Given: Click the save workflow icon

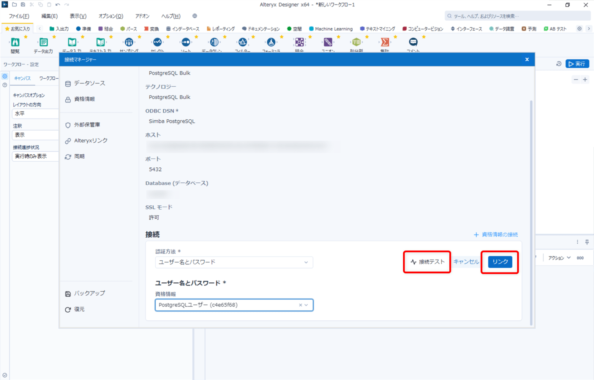Looking at the screenshot, I should (23, 4).
